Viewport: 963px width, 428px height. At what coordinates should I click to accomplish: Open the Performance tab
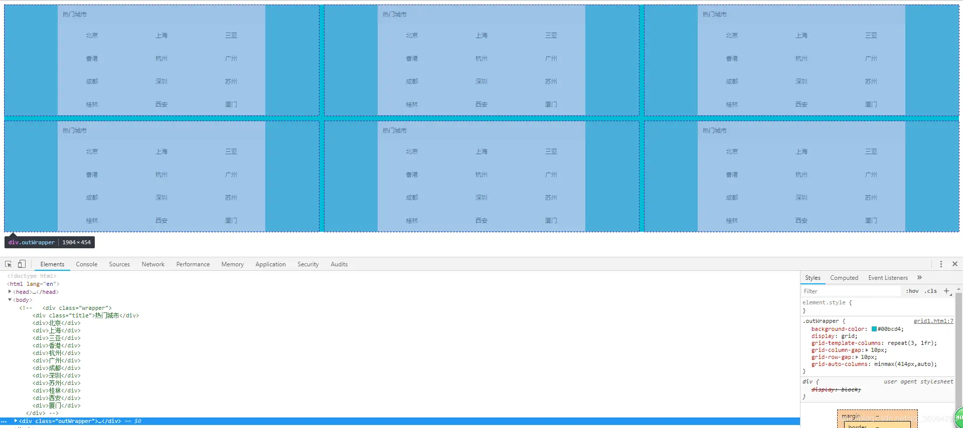(193, 264)
